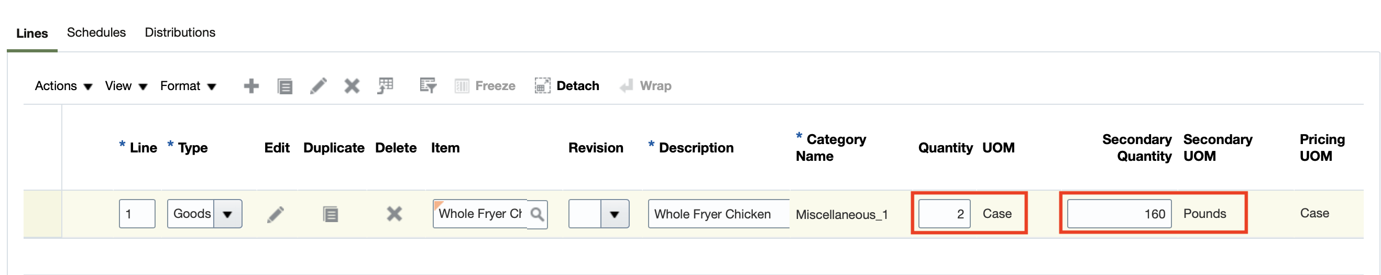Open the Format dropdown menu

click(x=188, y=86)
